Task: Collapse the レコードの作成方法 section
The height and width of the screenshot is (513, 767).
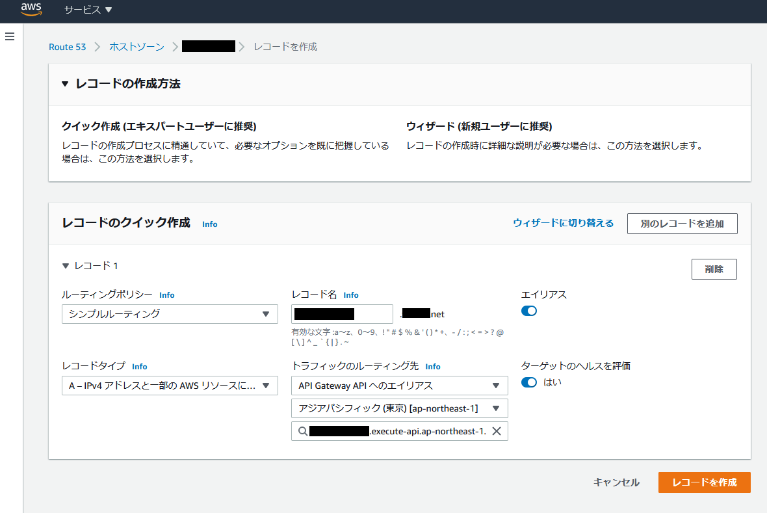Action: pos(65,84)
